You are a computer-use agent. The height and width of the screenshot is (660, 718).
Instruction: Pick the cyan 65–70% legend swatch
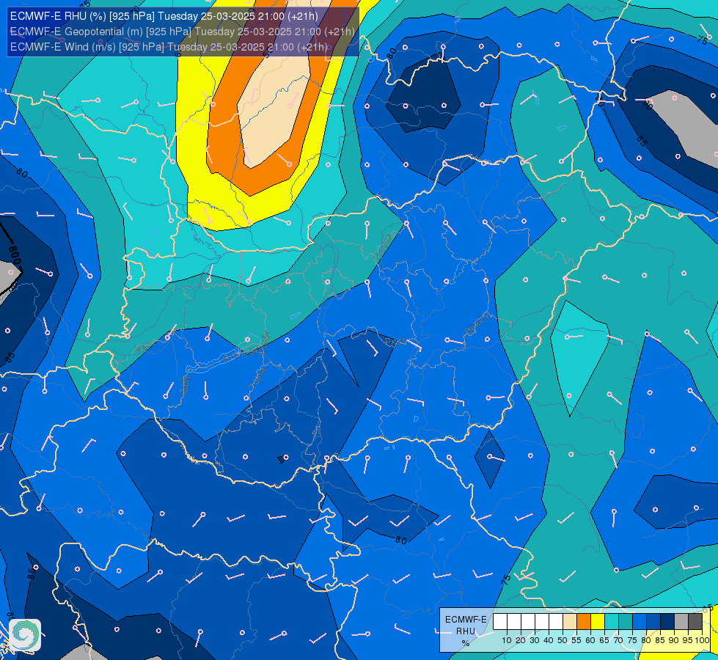pyautogui.click(x=612, y=622)
